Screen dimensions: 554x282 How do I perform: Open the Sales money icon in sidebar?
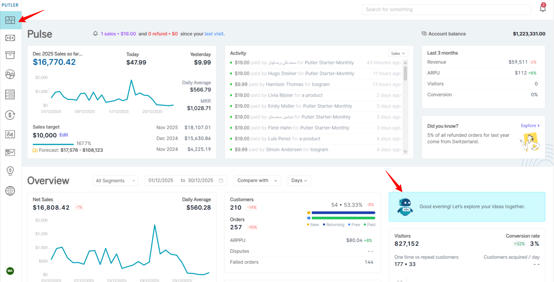(10, 38)
